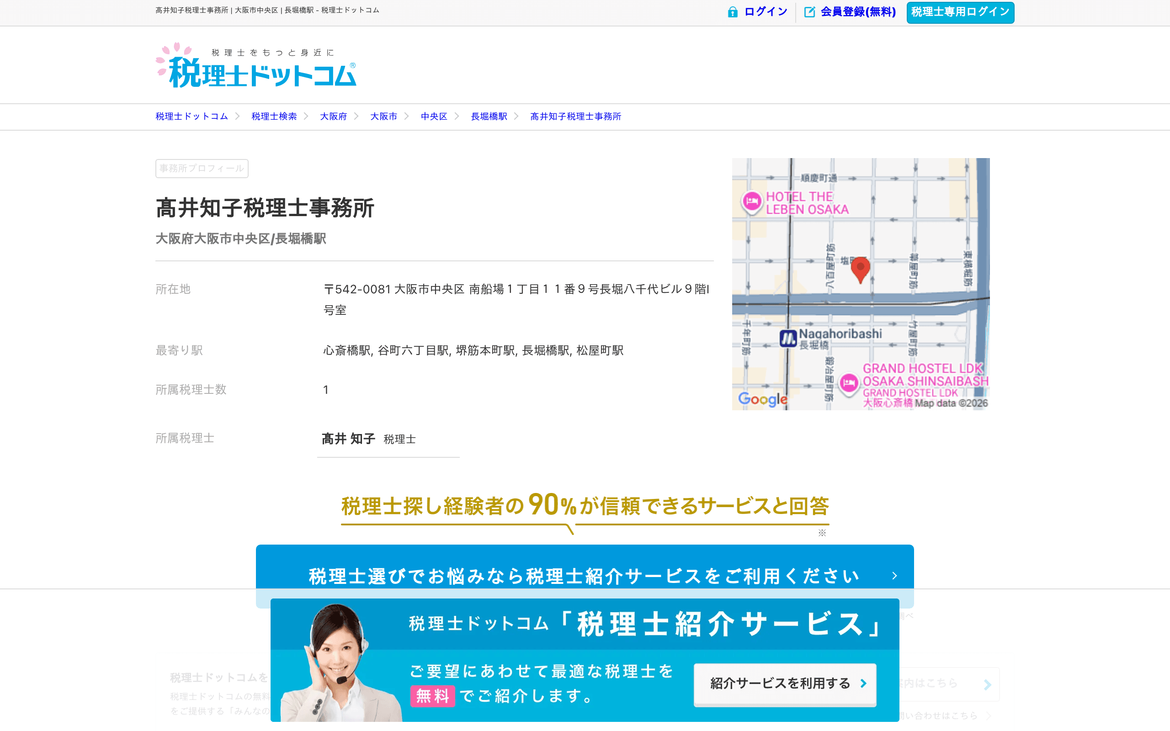Viewport: 1170px width, 731px height.
Task: Open 税理士検索 breadcrumb link
Action: click(274, 117)
